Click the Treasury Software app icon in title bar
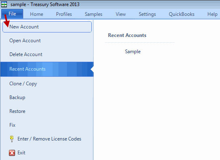This screenshot has height=160, width=220. point(4,4)
